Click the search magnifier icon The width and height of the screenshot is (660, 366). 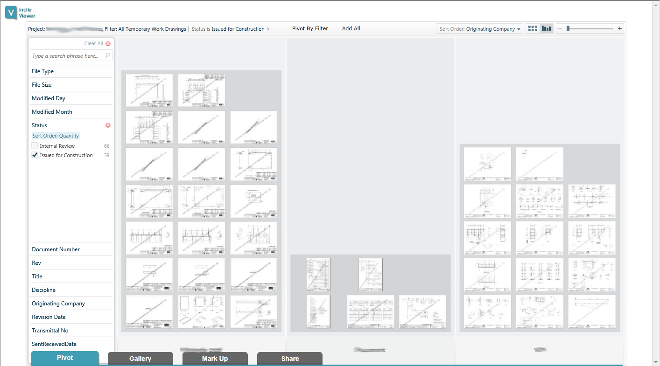tap(108, 56)
